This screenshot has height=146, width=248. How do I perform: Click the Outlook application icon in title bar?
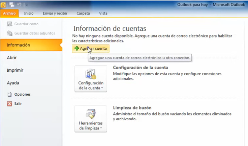coord(3,5)
